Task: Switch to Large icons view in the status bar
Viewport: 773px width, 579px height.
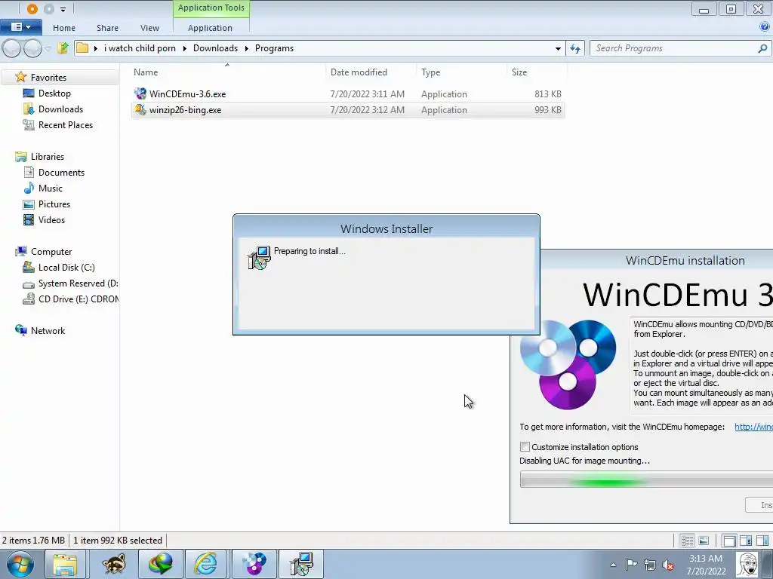Action: click(x=704, y=541)
